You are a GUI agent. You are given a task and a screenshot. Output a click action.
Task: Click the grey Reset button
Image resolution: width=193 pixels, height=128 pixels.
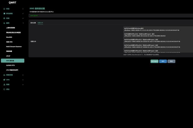pos(171,61)
